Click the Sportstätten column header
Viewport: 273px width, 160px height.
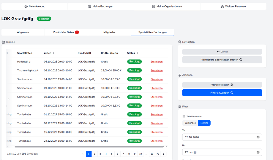25,53
